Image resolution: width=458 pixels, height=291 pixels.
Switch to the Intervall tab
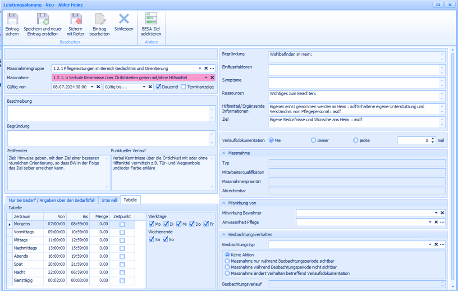[x=109, y=200]
